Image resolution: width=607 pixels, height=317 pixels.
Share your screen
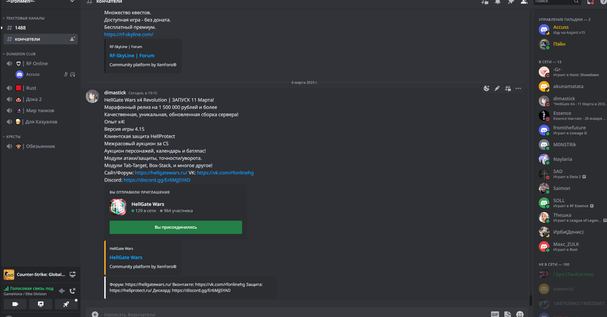click(40, 304)
